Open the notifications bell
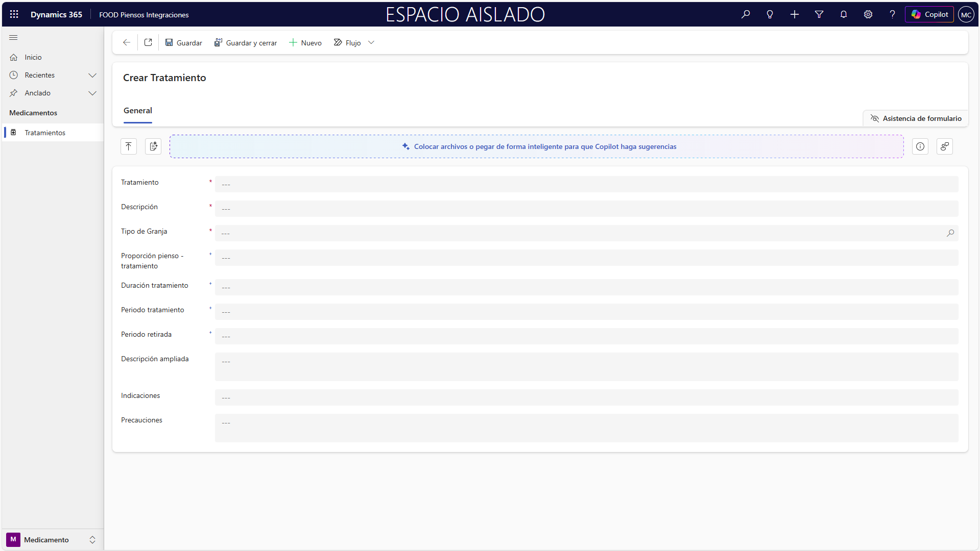Image resolution: width=980 pixels, height=551 pixels. pos(844,14)
